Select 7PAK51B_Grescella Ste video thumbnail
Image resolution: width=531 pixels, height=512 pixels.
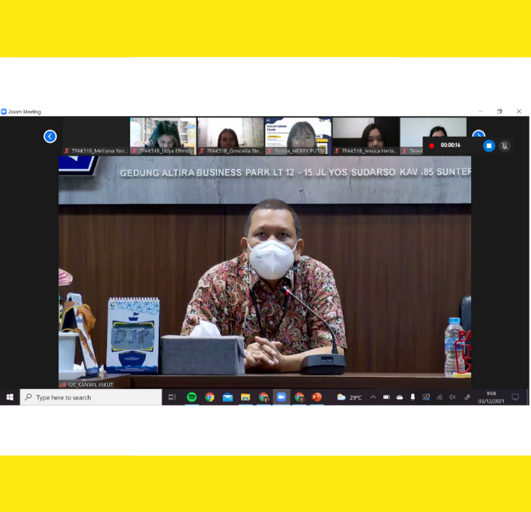tap(231, 136)
